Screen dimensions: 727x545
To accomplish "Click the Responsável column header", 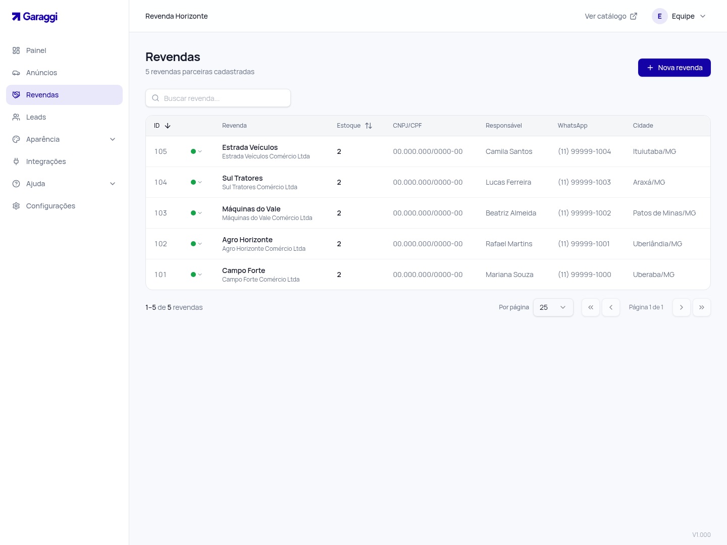I will tap(504, 126).
